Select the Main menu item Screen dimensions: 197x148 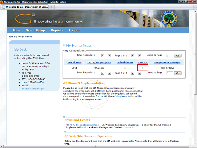point(17,31)
